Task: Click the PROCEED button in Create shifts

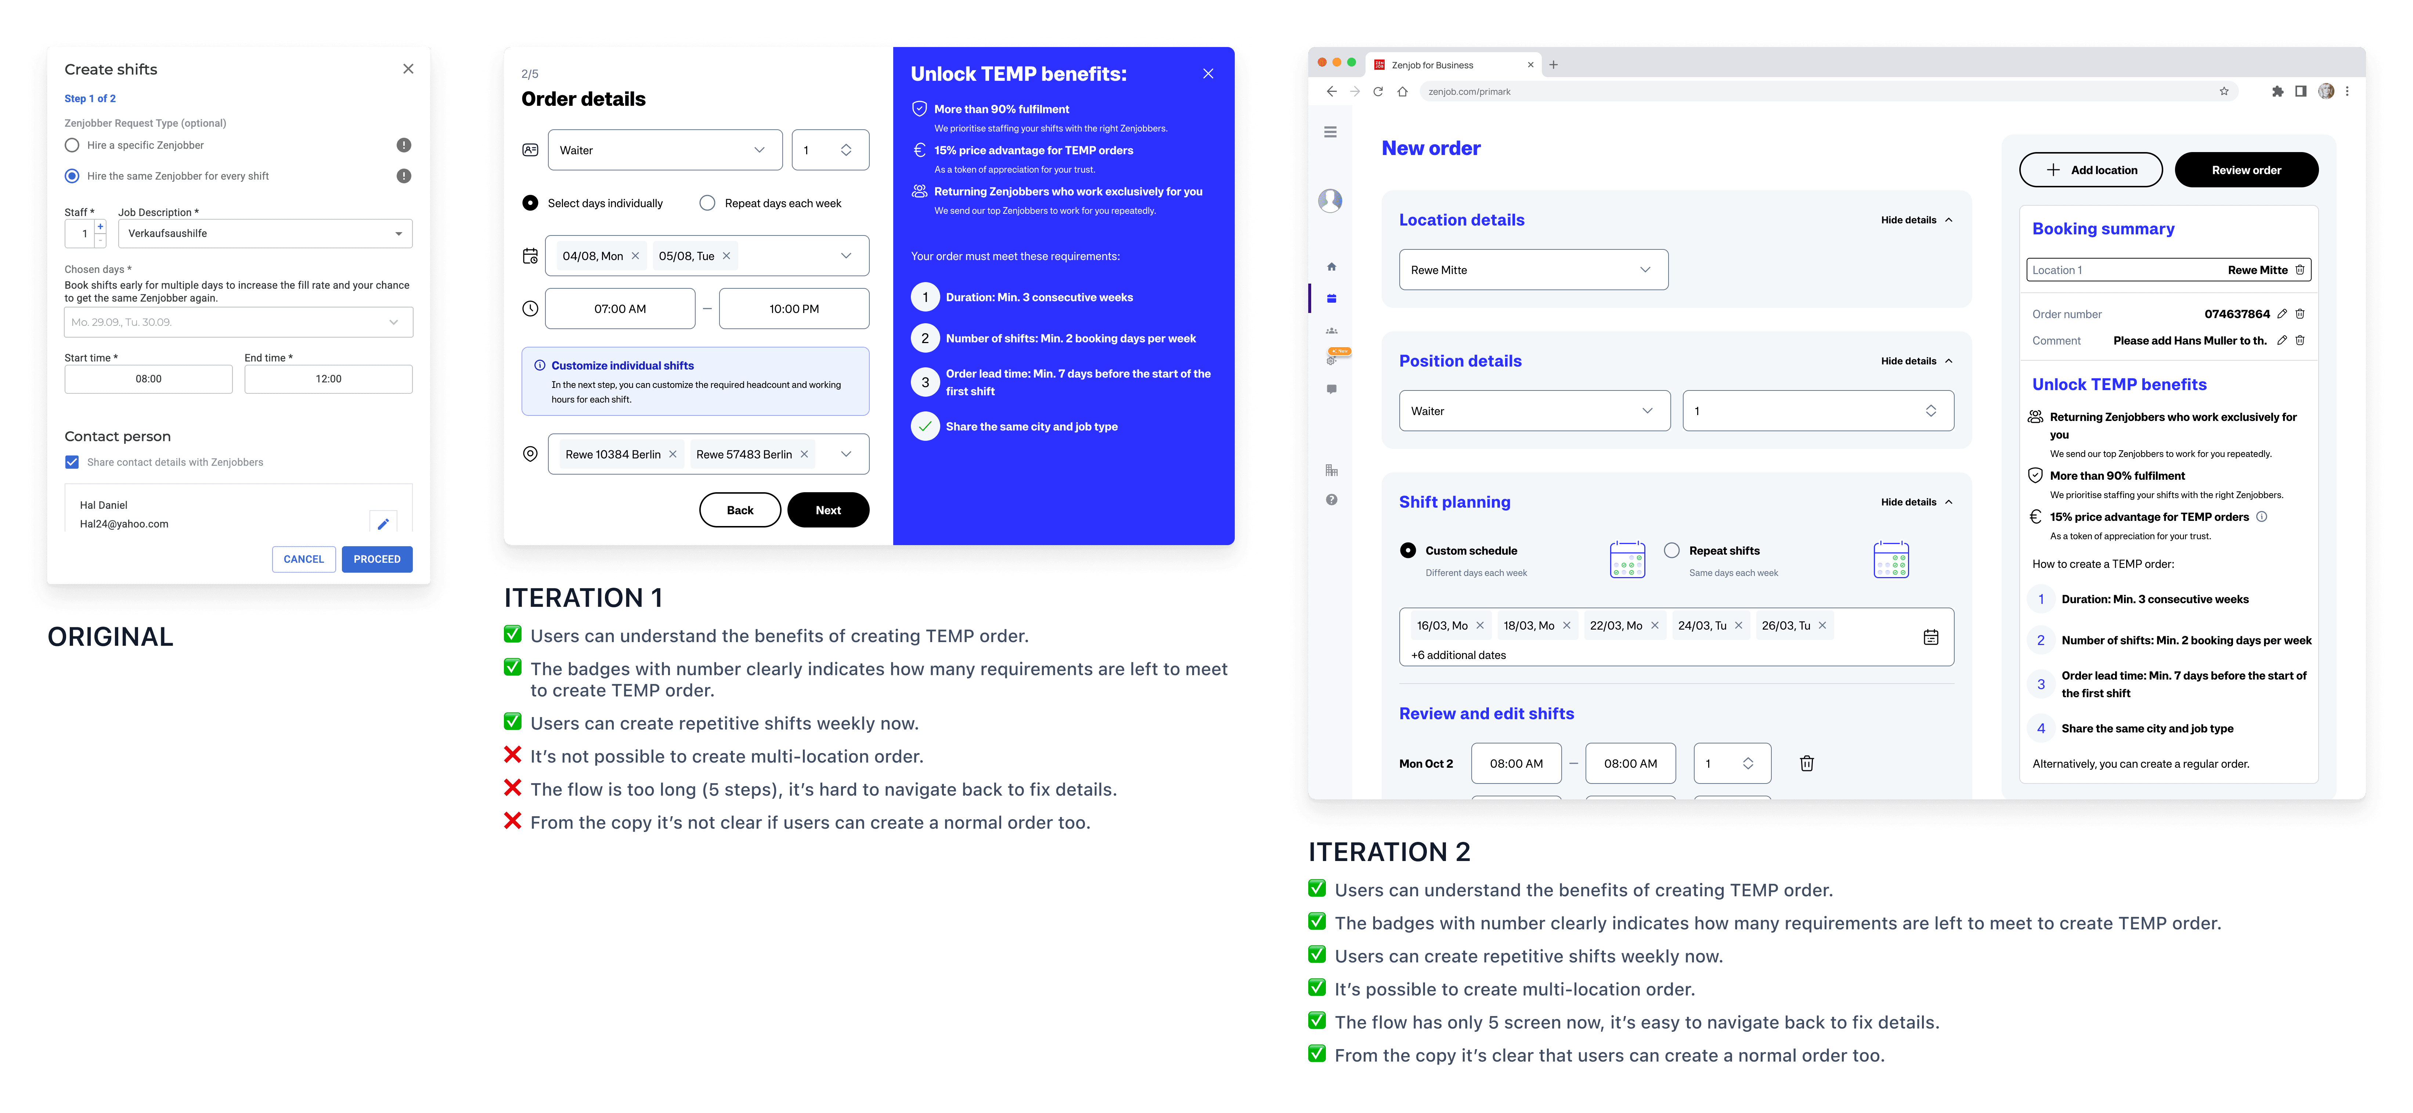Action: pyautogui.click(x=376, y=559)
